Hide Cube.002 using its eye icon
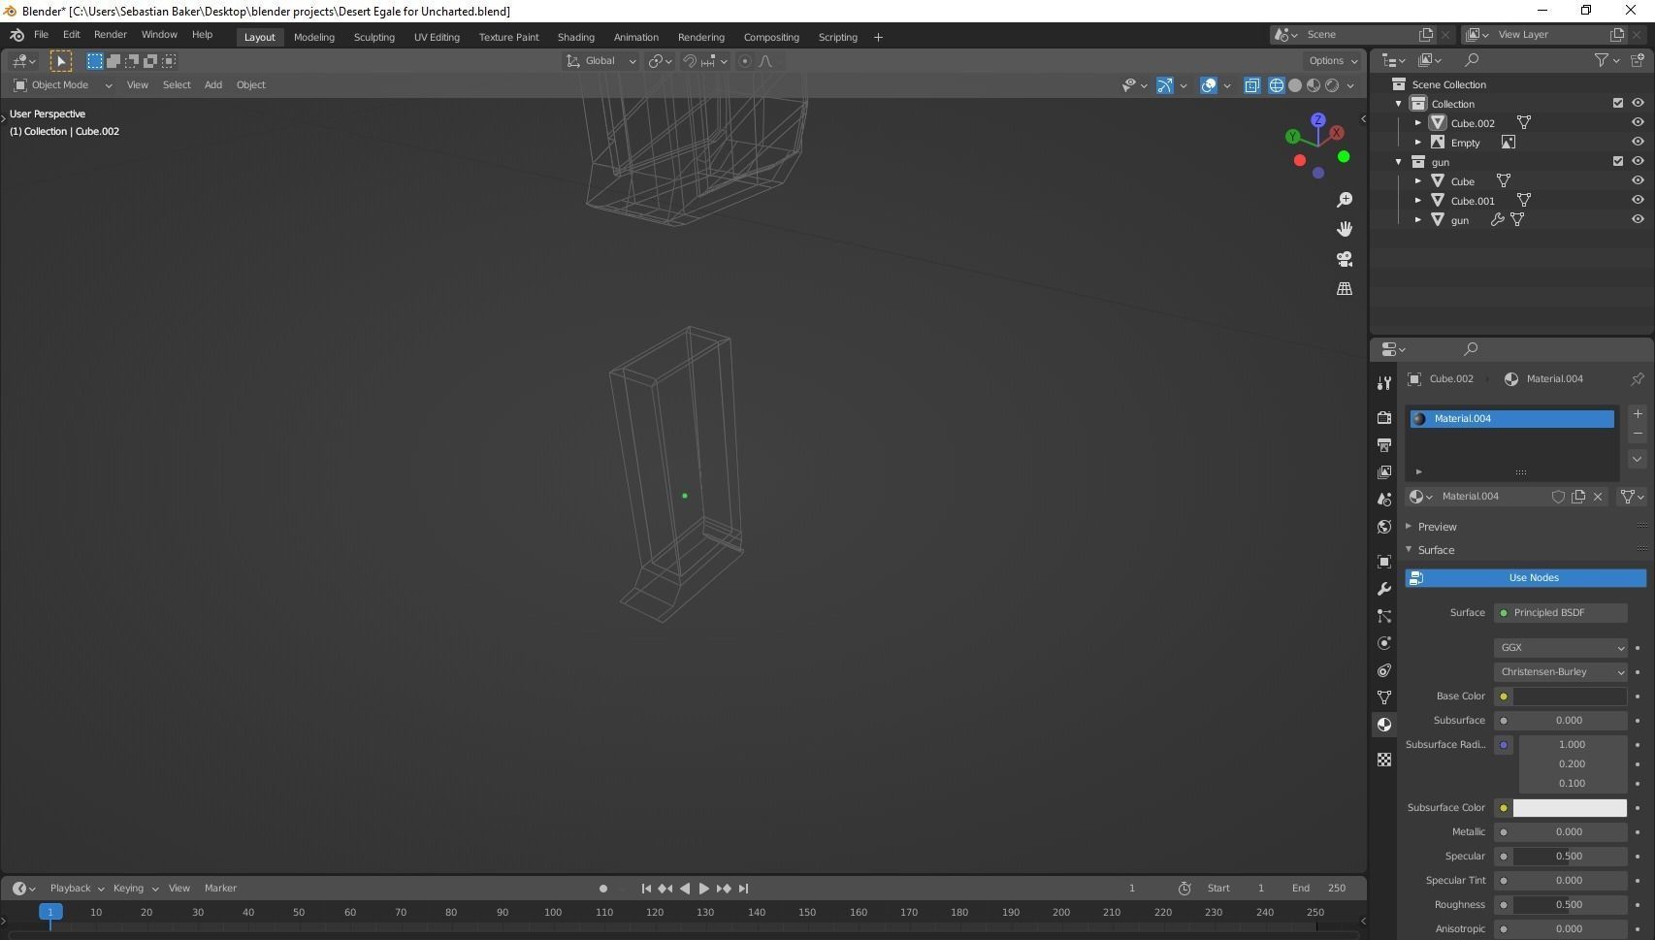 coord(1638,123)
